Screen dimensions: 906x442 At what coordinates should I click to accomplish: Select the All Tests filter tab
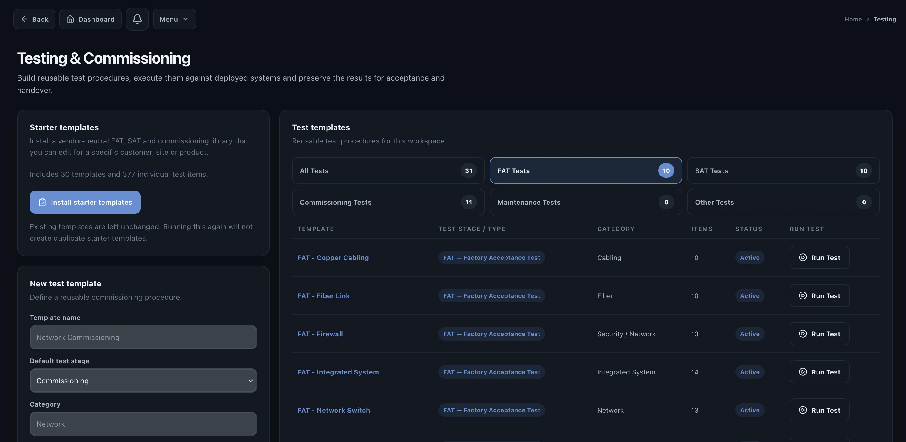(x=388, y=171)
